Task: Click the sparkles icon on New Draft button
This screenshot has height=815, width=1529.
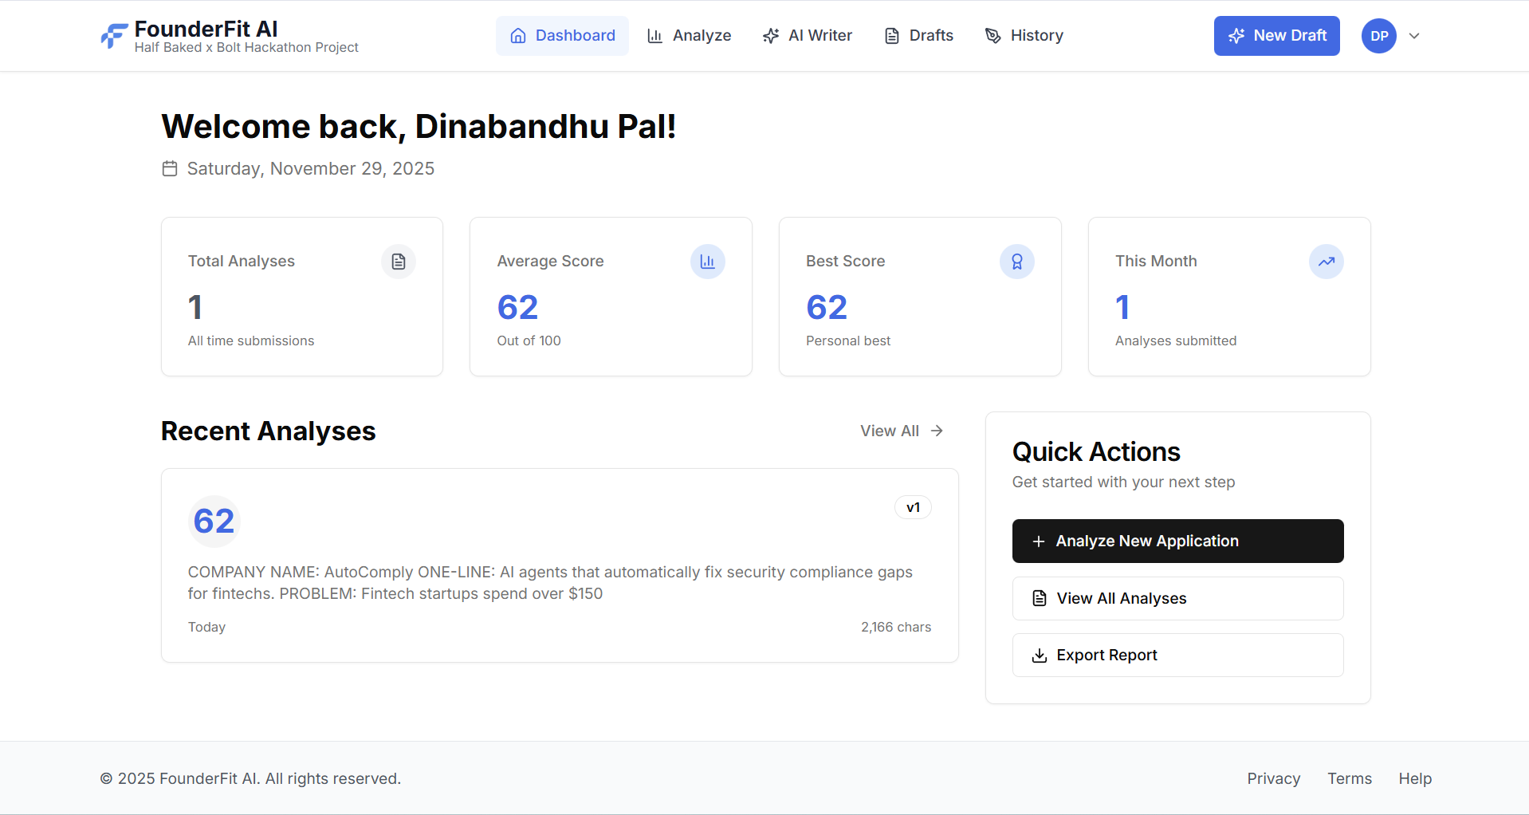Action: coord(1236,35)
